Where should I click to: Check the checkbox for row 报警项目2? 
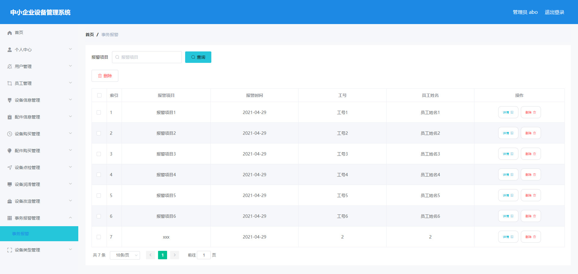pos(99,133)
